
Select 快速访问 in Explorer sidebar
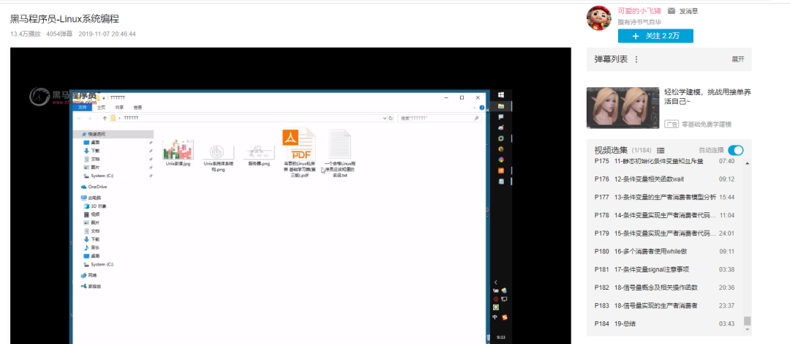click(97, 134)
